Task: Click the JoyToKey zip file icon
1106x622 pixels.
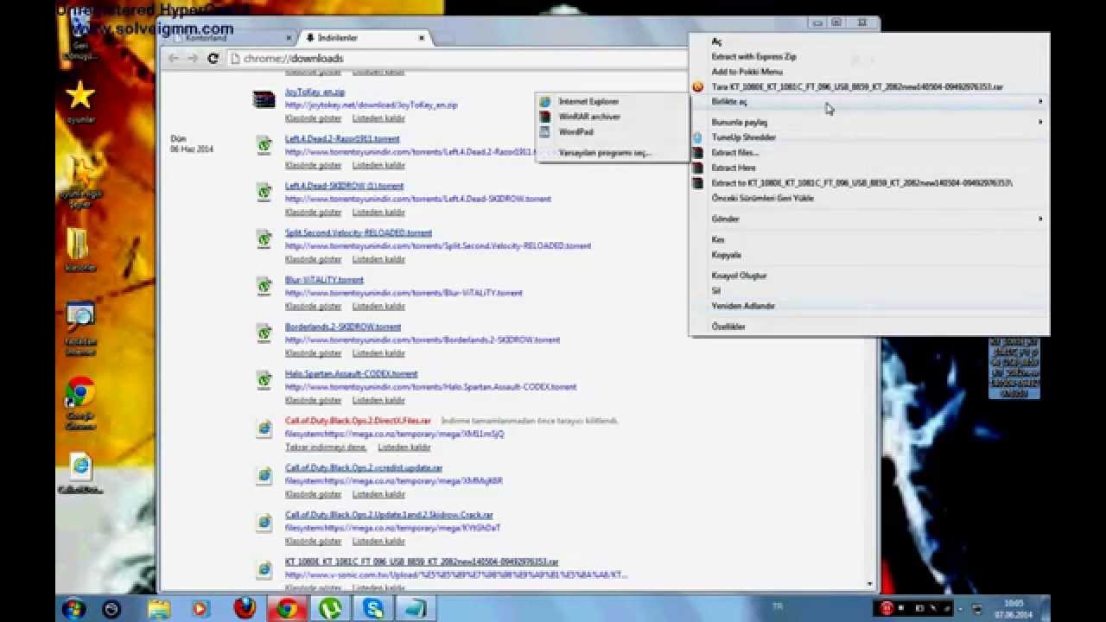Action: pyautogui.click(x=264, y=99)
